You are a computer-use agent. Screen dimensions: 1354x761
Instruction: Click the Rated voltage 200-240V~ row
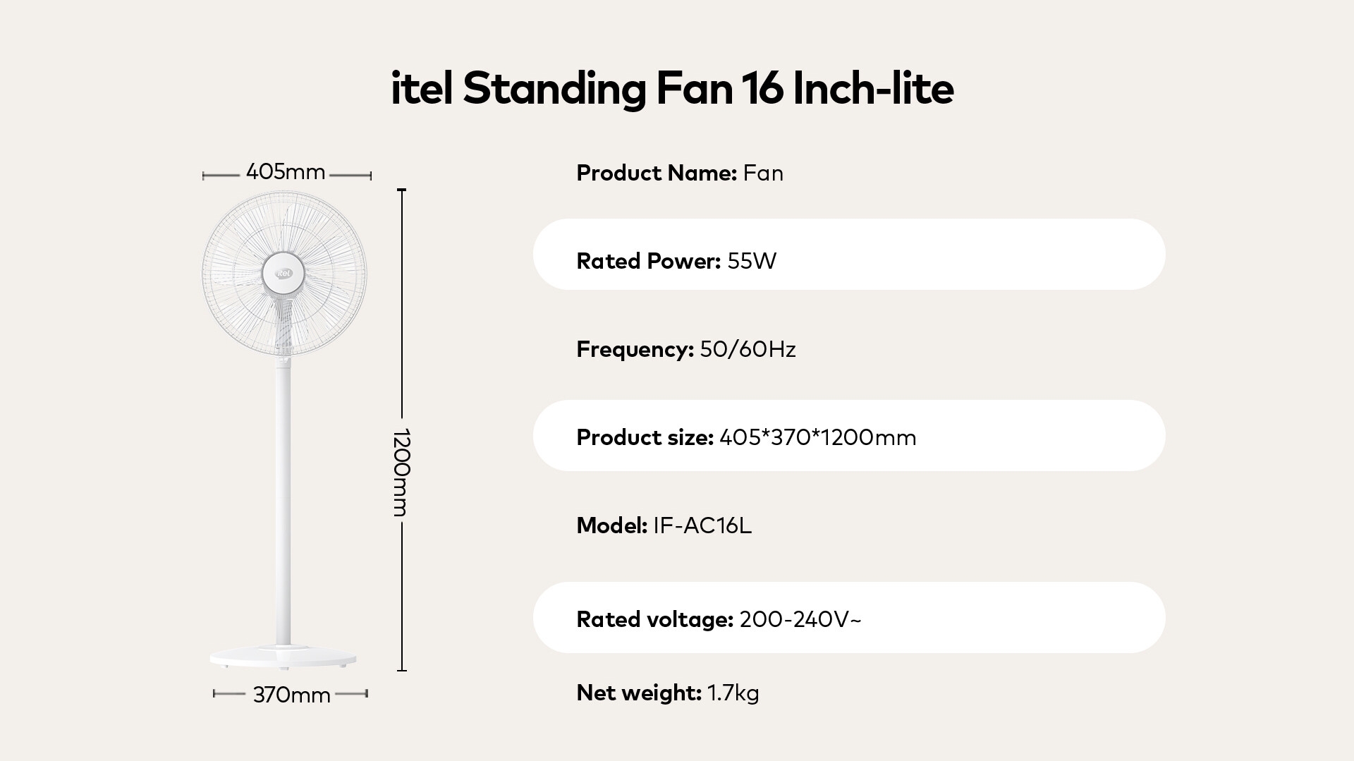[848, 618]
